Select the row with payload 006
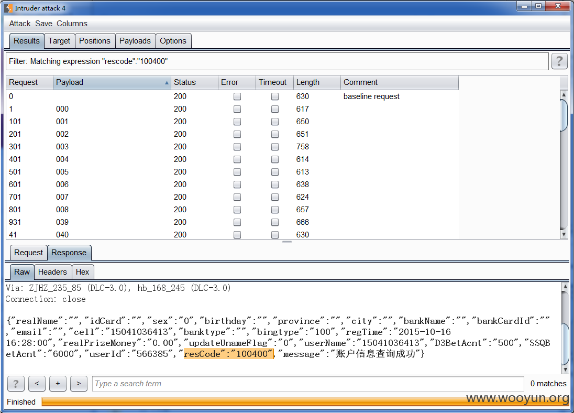Viewport: 574px width, 413px height. tap(232, 184)
